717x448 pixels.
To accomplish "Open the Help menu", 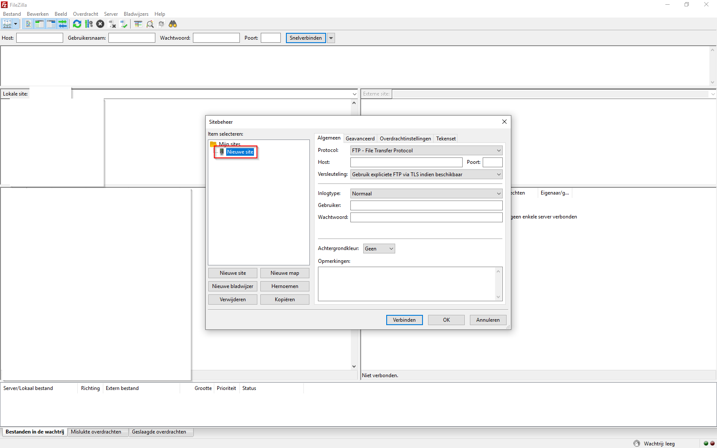I will (x=160, y=14).
